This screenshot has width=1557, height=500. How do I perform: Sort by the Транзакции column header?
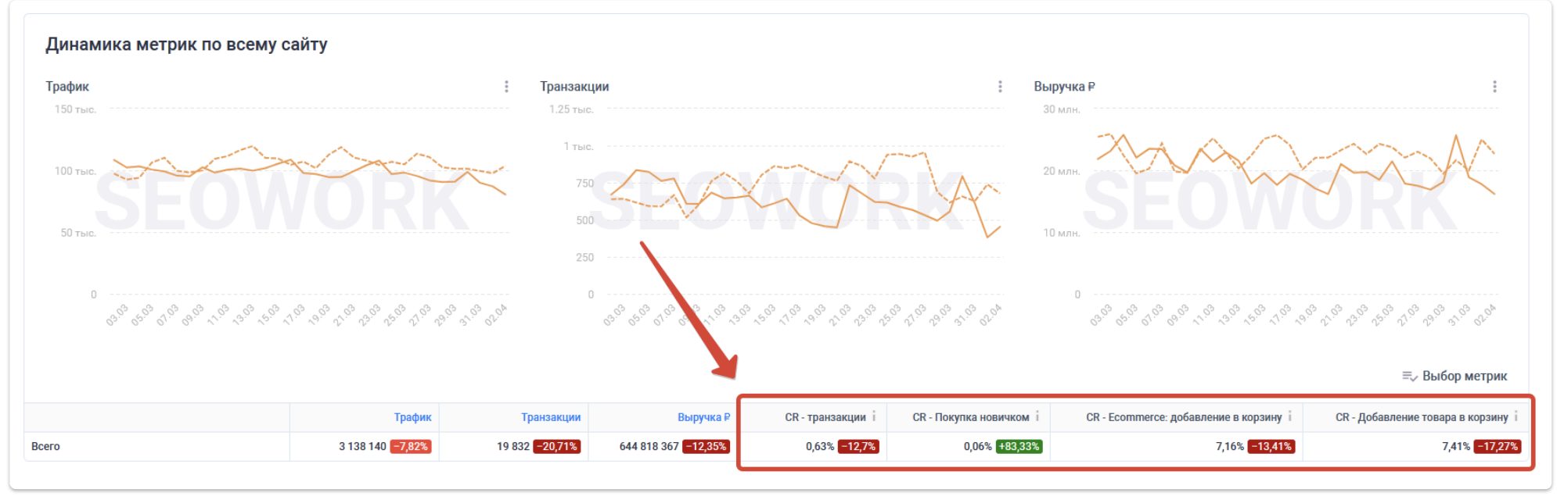[x=551, y=417]
